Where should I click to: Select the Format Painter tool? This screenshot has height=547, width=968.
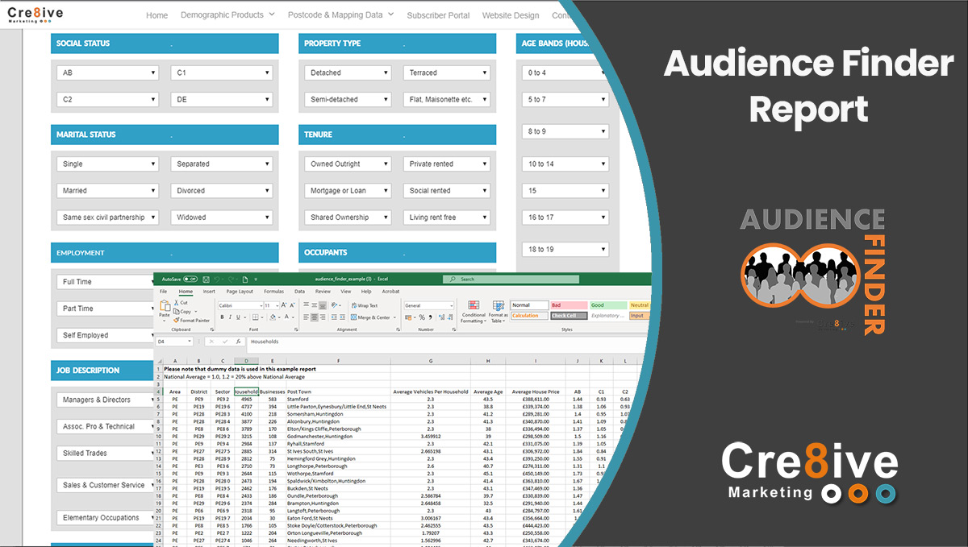192,320
